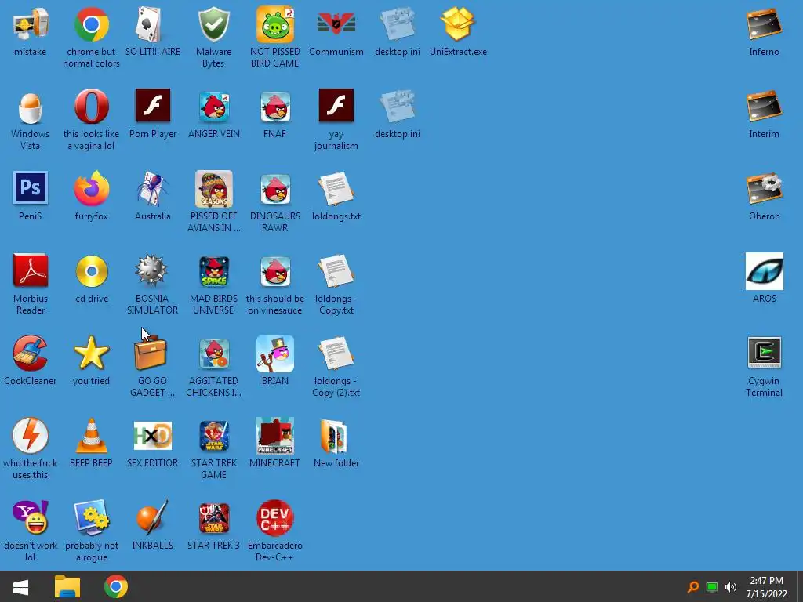Select desktop.ini beside Communism icon
Screen dimensions: 803x602
[398, 24]
